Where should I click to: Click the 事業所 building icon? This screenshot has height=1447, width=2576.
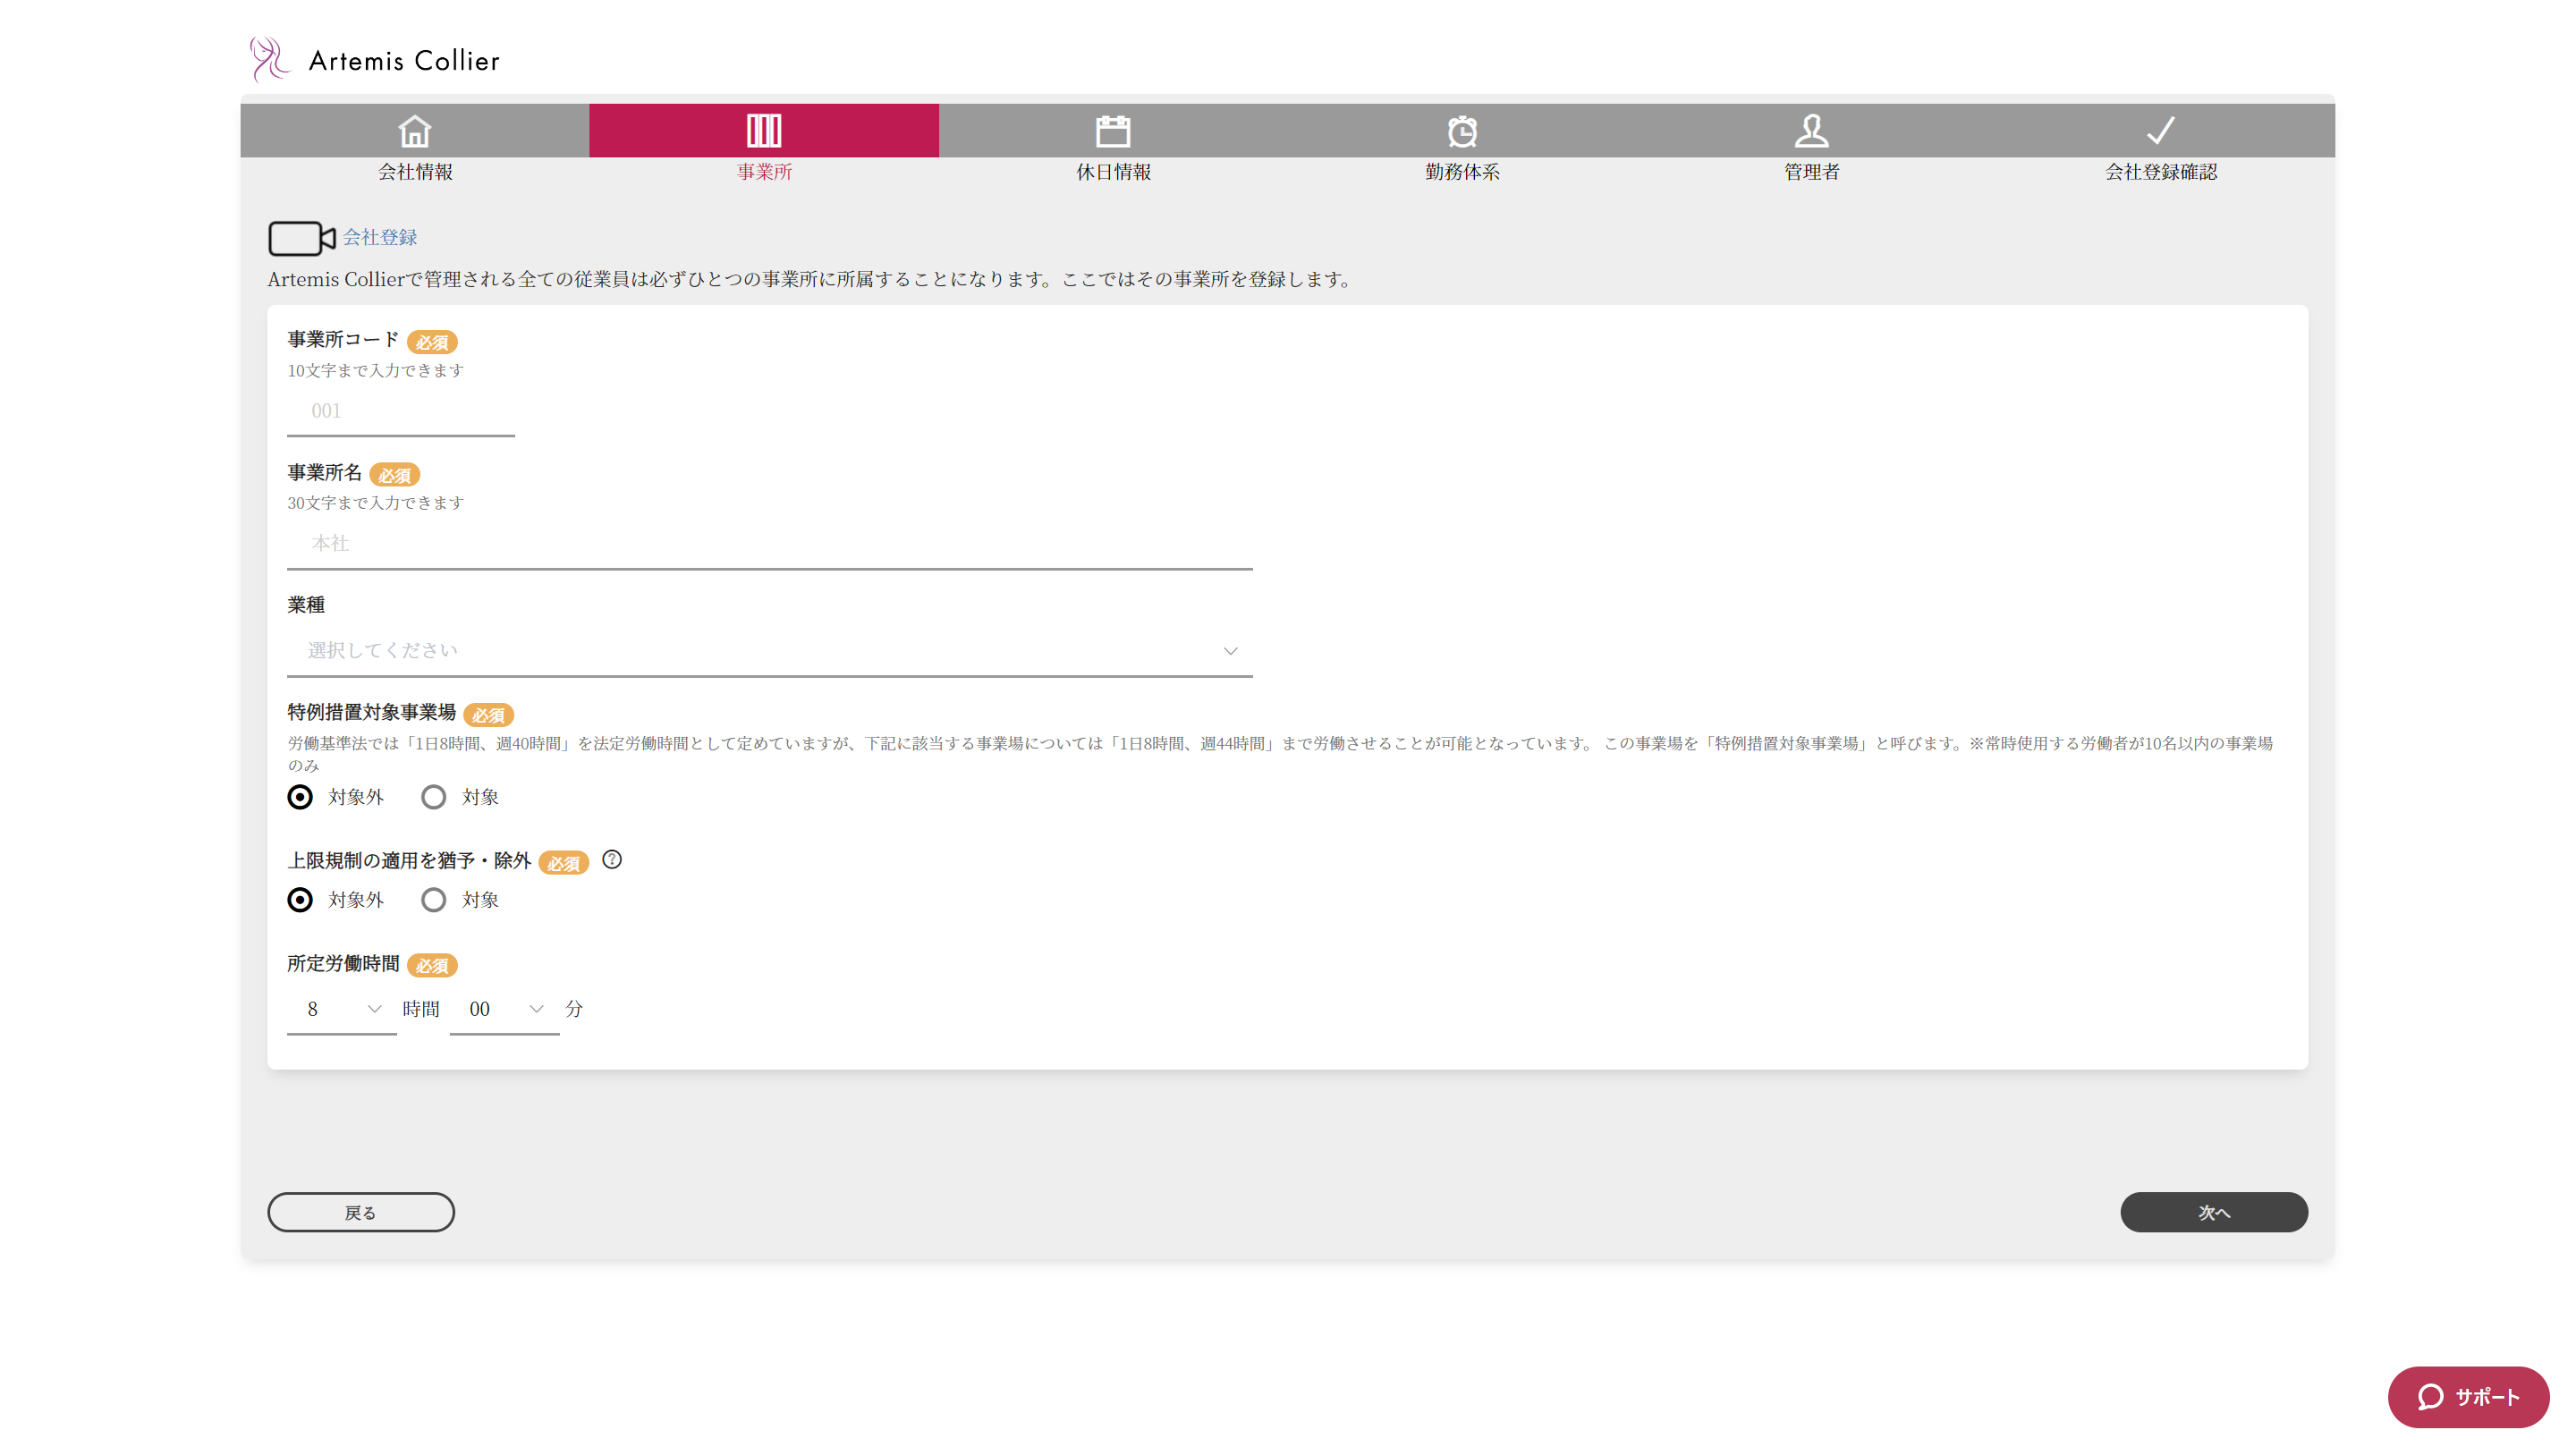click(x=764, y=131)
